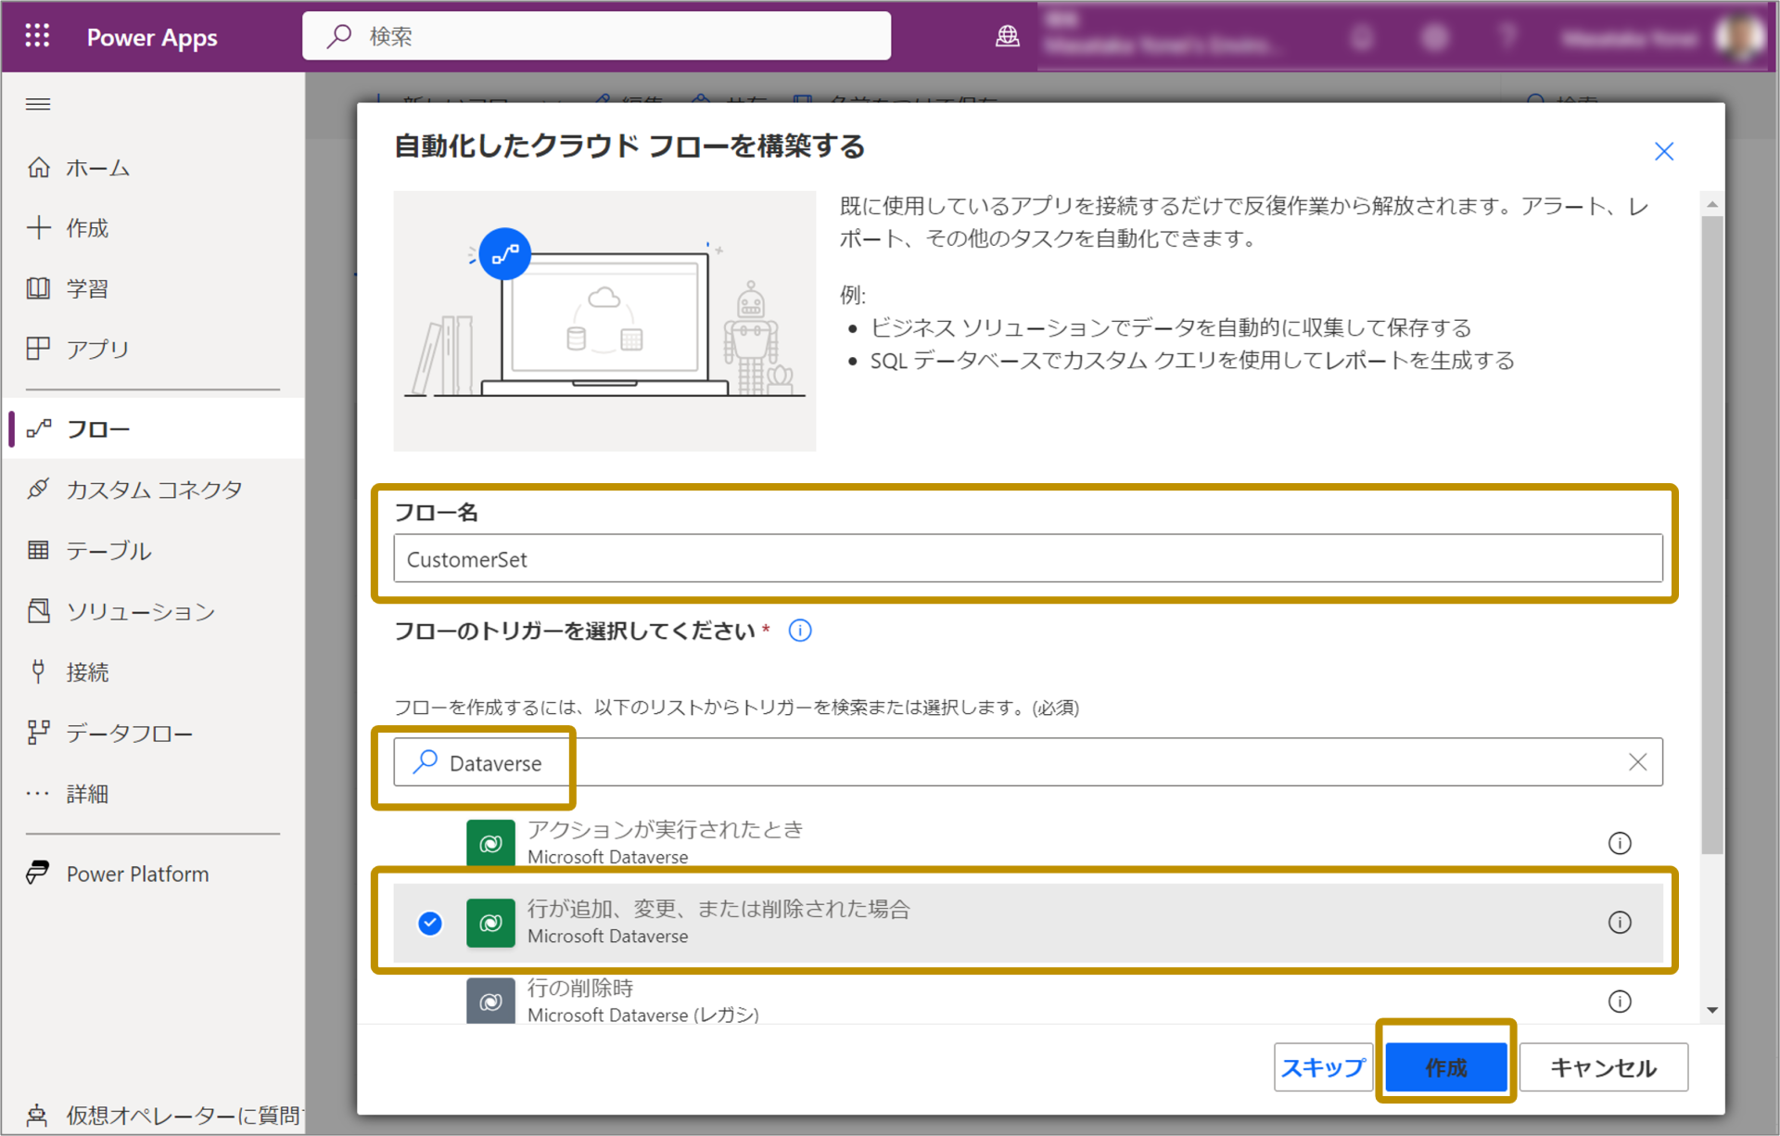Focus the top 検索 search box

(596, 36)
